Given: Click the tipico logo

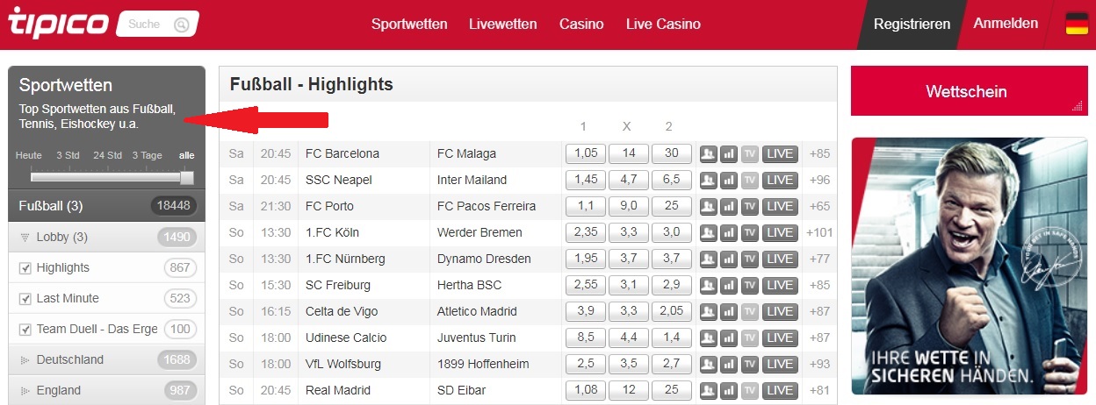Looking at the screenshot, I should coord(57,23).
